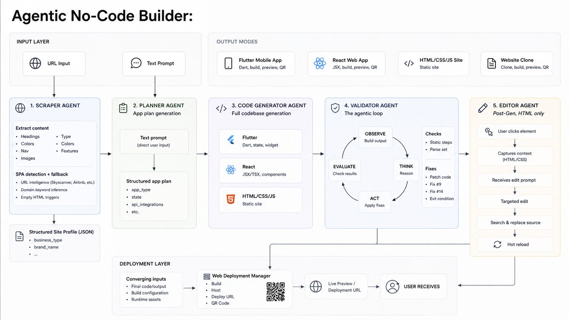The image size is (569, 320).
Task: Click the Targeted edit step
Action: click(515, 201)
